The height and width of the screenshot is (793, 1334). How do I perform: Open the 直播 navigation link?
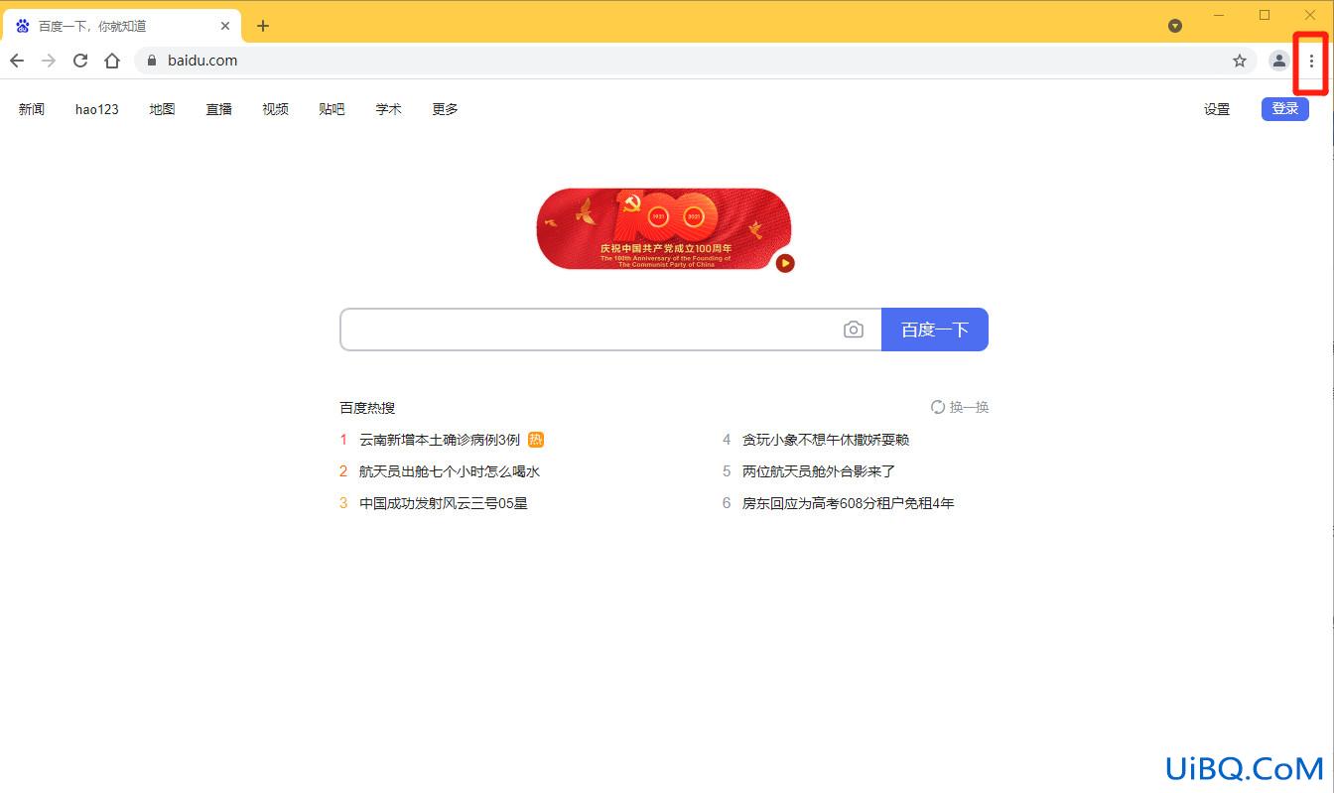coord(218,109)
